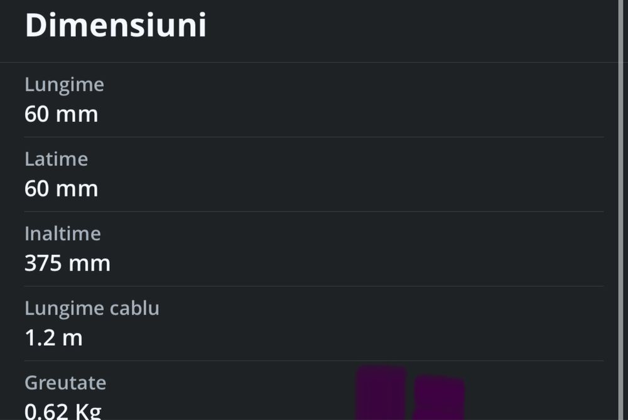Click the divider between Lungime cablu and Greutate

[x=314, y=360]
